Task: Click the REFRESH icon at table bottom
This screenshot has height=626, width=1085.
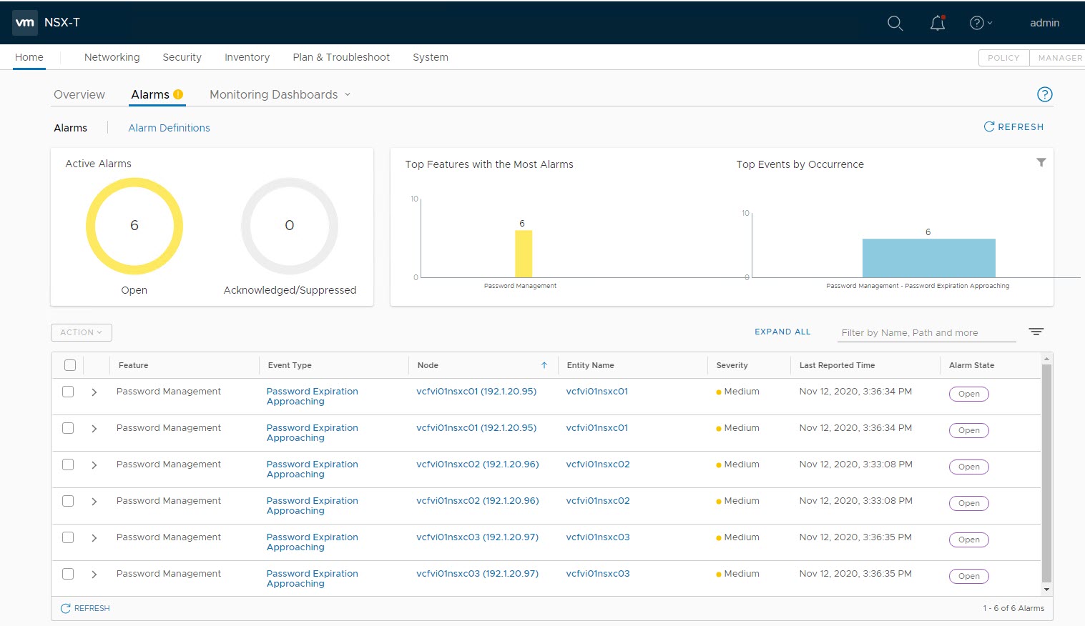Action: pyautogui.click(x=66, y=608)
